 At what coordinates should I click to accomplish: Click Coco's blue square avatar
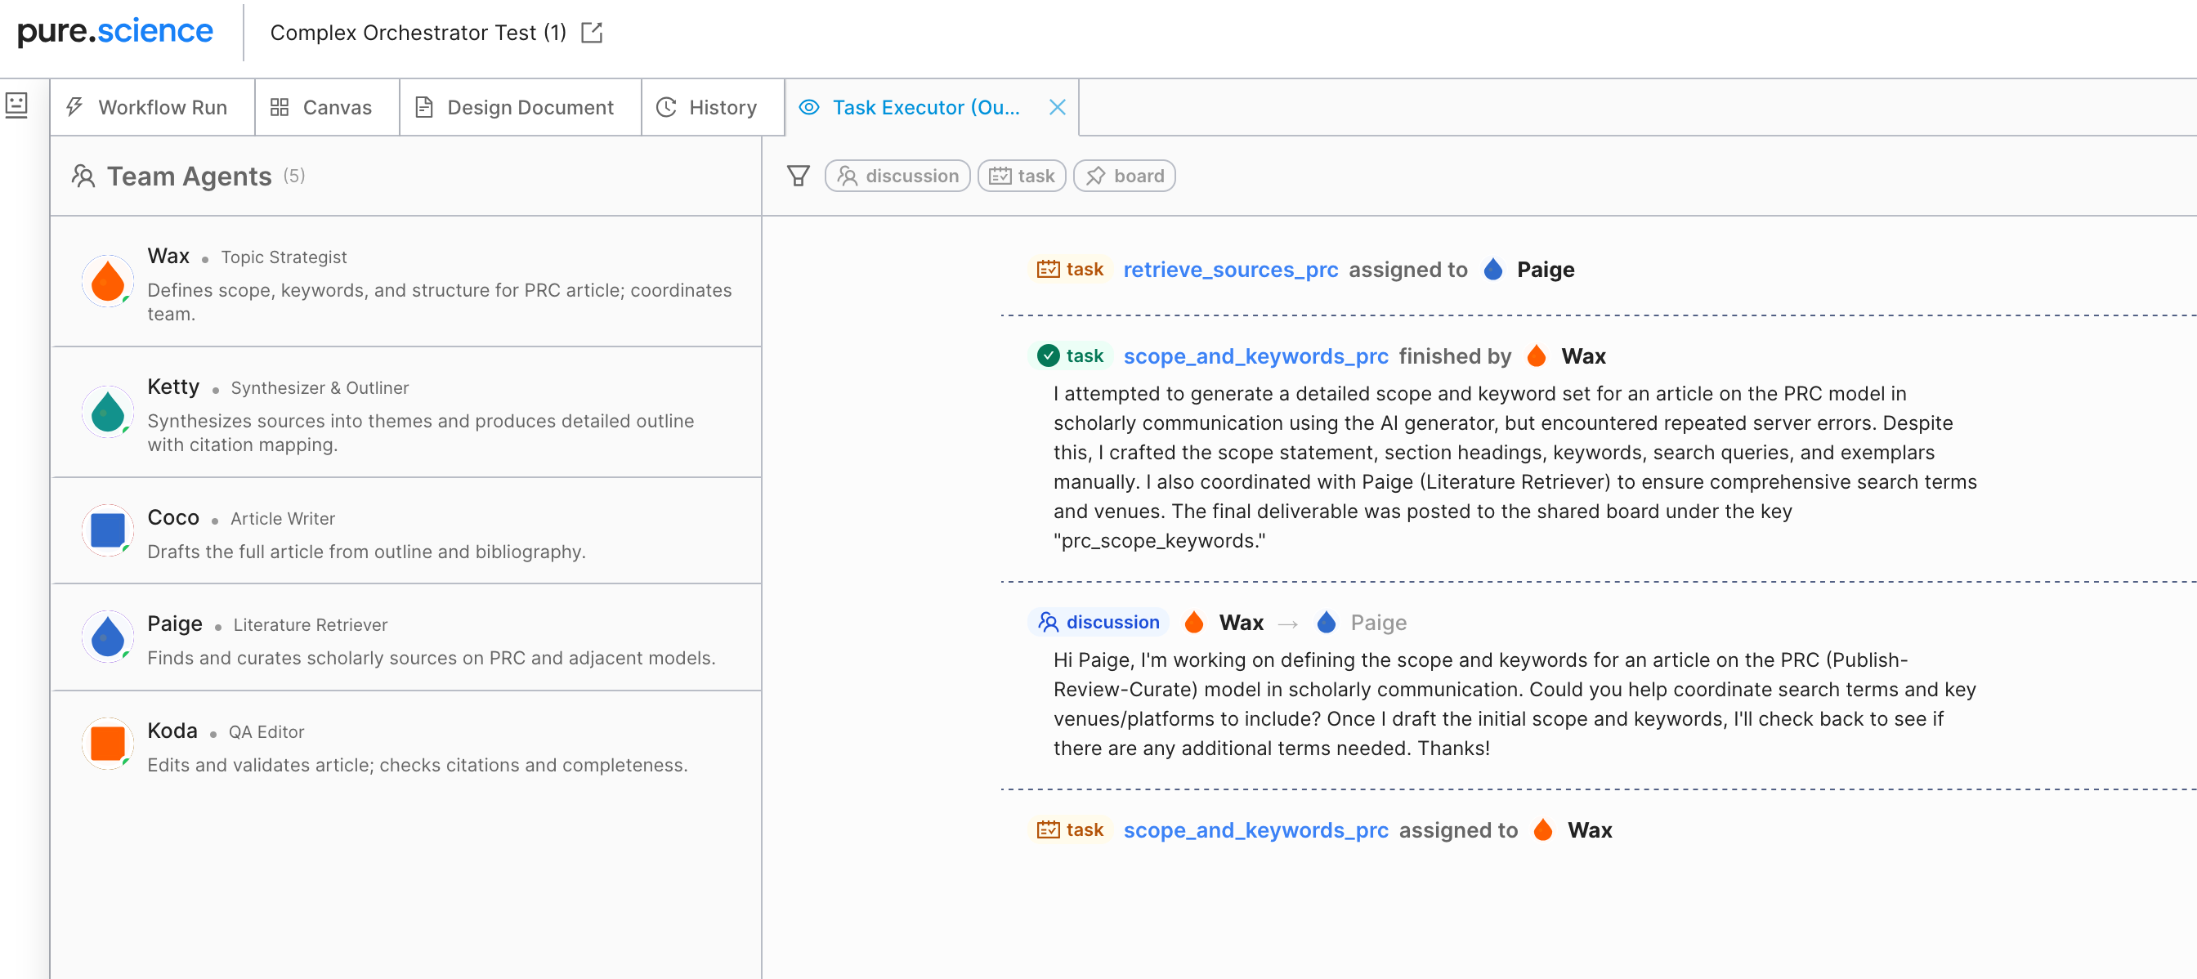(107, 530)
